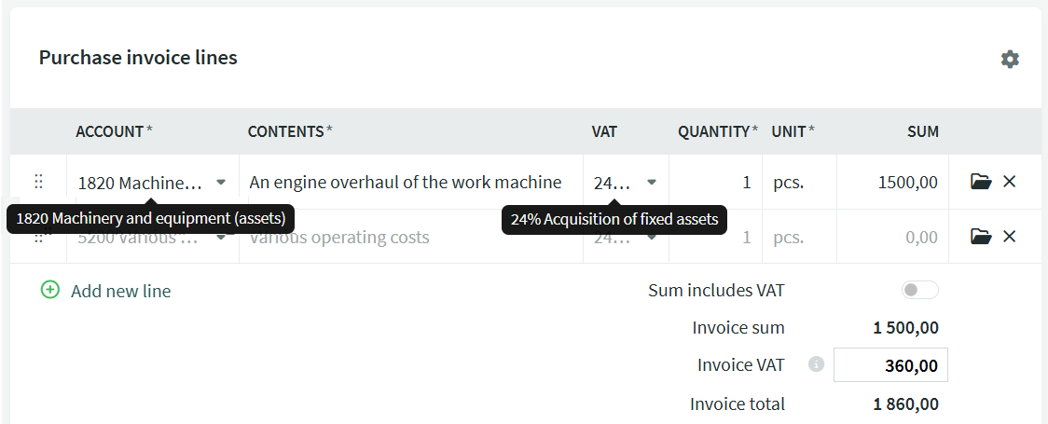Grab drag handle of first invoice line
Screen dimensions: 1048x424
point(38,182)
